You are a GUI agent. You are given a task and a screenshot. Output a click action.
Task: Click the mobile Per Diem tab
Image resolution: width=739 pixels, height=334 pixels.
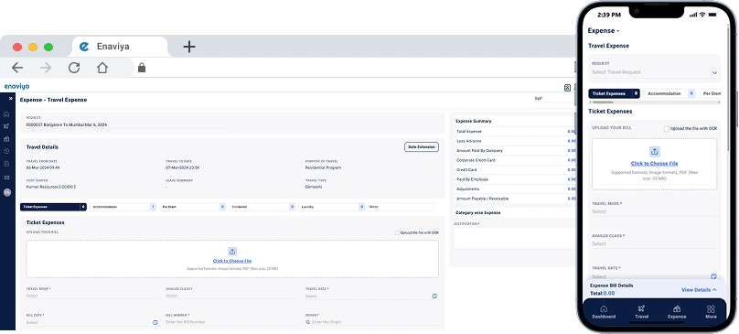[x=711, y=94]
